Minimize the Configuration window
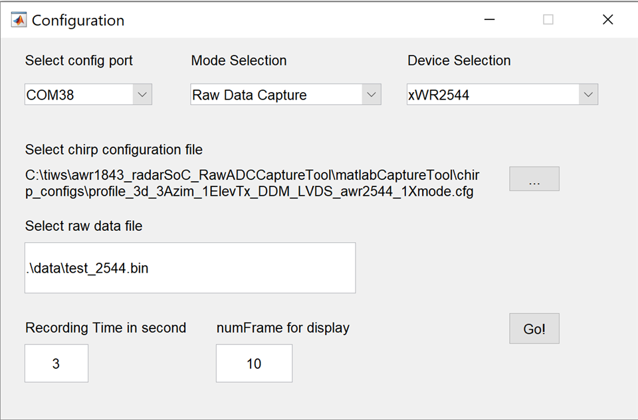This screenshot has width=638, height=420. point(490,19)
